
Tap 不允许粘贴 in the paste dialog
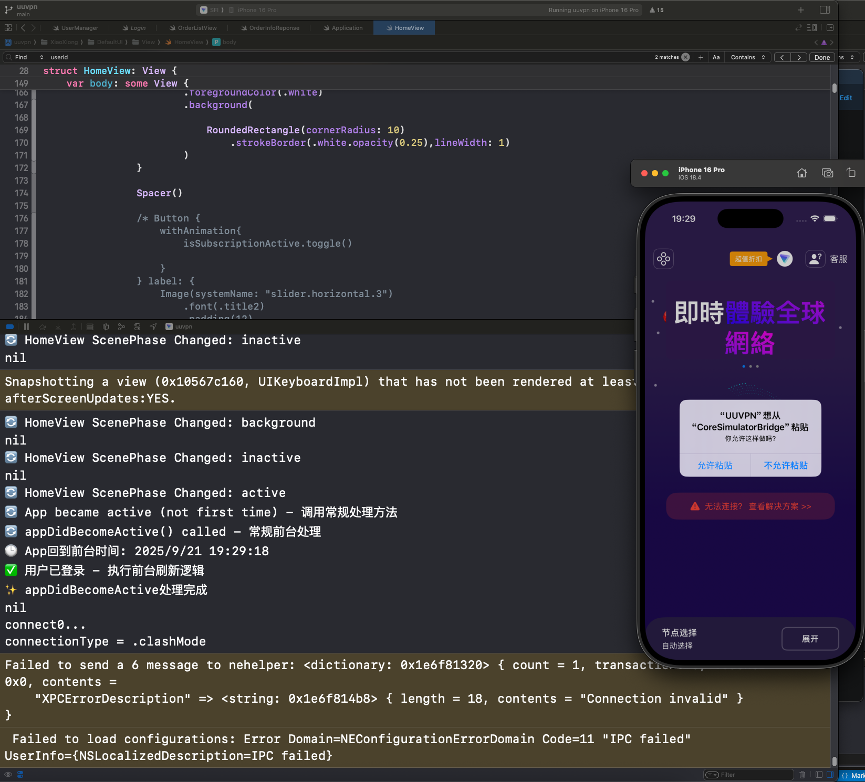(x=786, y=466)
